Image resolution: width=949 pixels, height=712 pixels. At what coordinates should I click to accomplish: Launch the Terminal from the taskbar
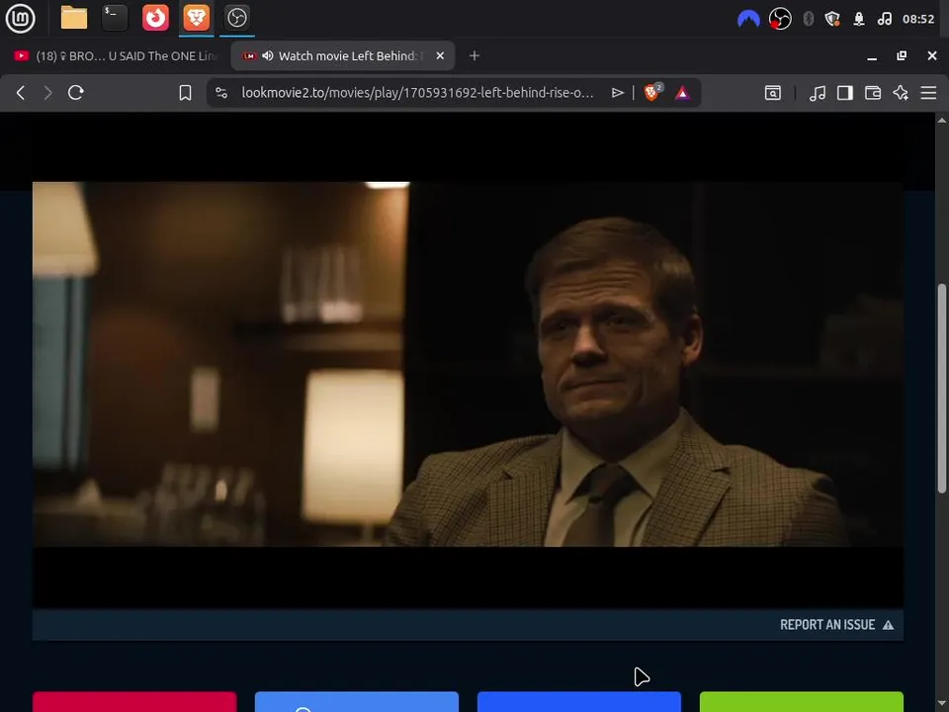(x=115, y=18)
